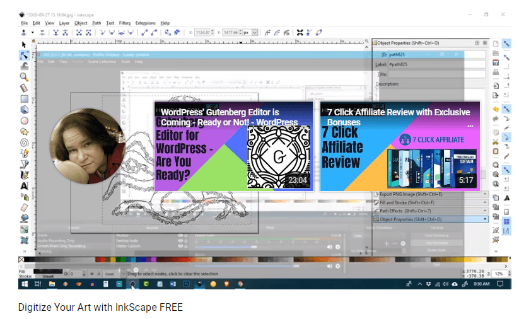Viewport: 519px width, 319px height.
Task: Select the Text tool
Action: coord(24,186)
